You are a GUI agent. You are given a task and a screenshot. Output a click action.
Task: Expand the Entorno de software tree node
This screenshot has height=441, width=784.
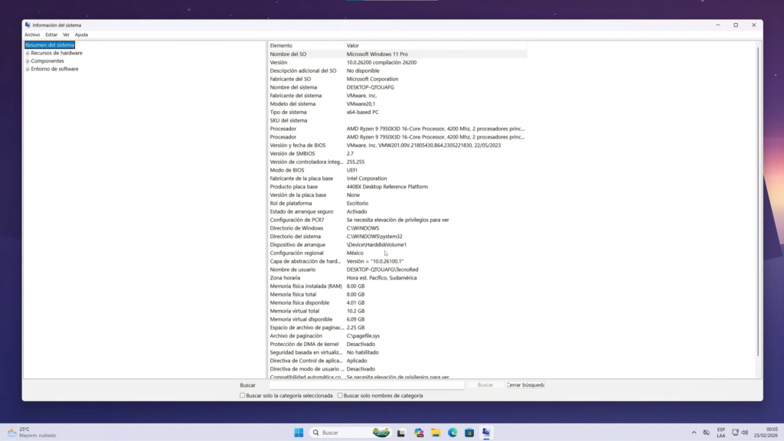(28, 68)
